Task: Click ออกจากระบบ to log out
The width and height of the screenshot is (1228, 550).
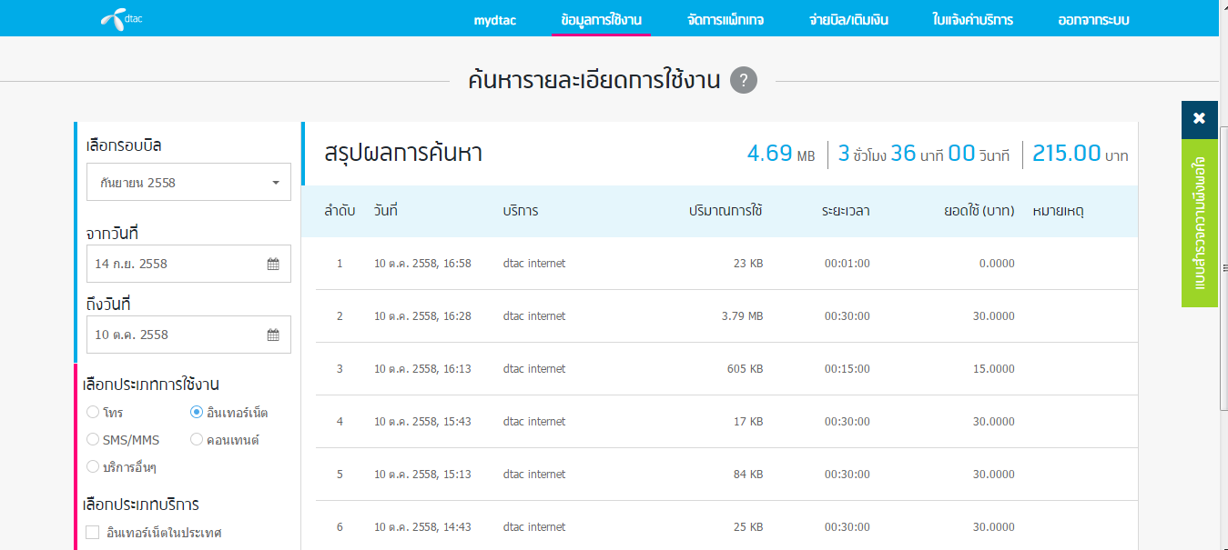Action: pos(1094,20)
